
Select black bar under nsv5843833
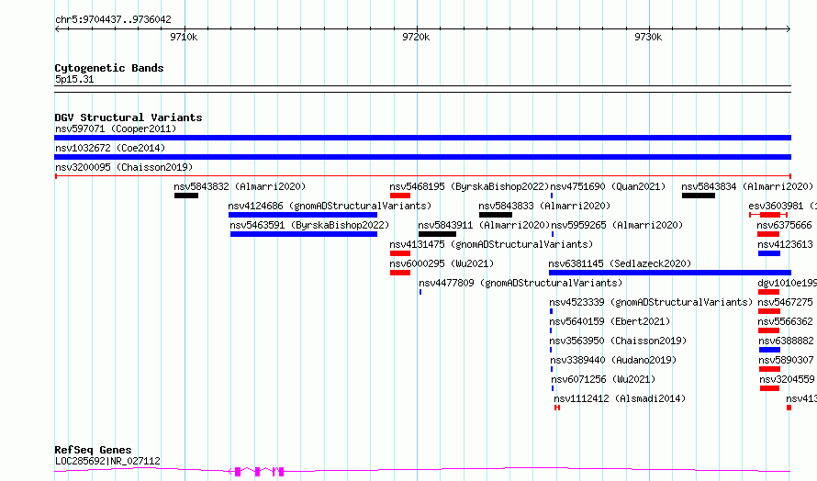496,215
